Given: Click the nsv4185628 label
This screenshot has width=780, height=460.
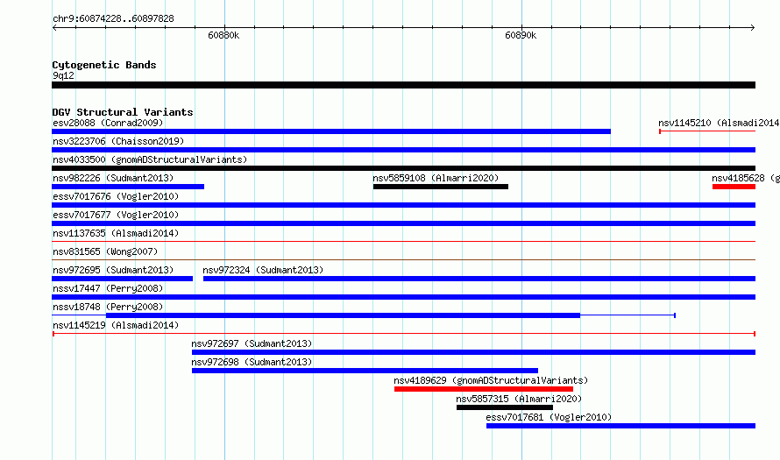Looking at the screenshot, I should coord(746,178).
